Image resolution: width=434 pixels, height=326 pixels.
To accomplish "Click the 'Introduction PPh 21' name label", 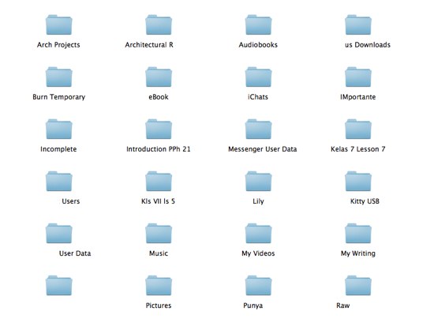I will point(159,149).
